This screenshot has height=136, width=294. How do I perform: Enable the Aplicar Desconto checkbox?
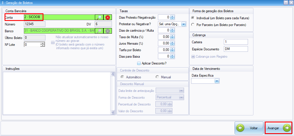139,63
